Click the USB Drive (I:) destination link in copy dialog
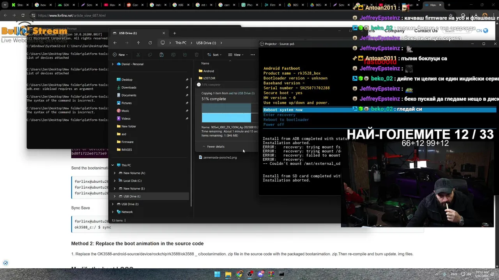The image size is (499, 280). [246, 93]
